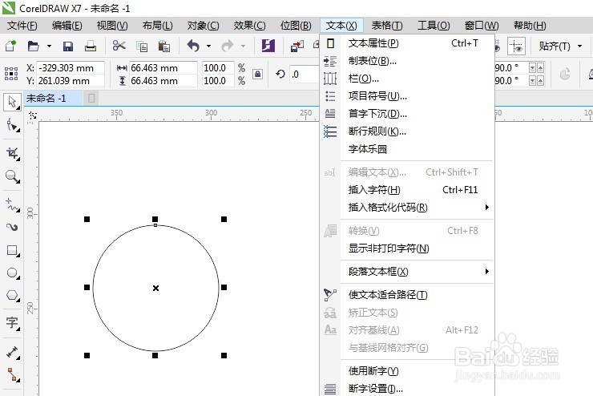Click the Import icon
This screenshot has height=396, width=593.
pos(296,46)
